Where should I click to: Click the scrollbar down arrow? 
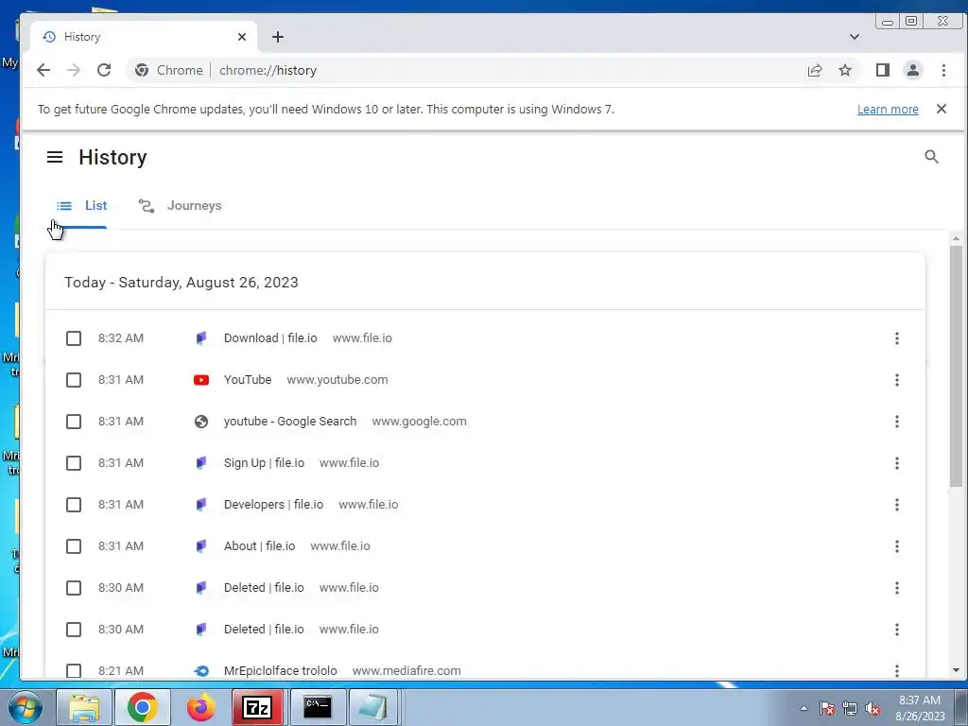(x=956, y=670)
